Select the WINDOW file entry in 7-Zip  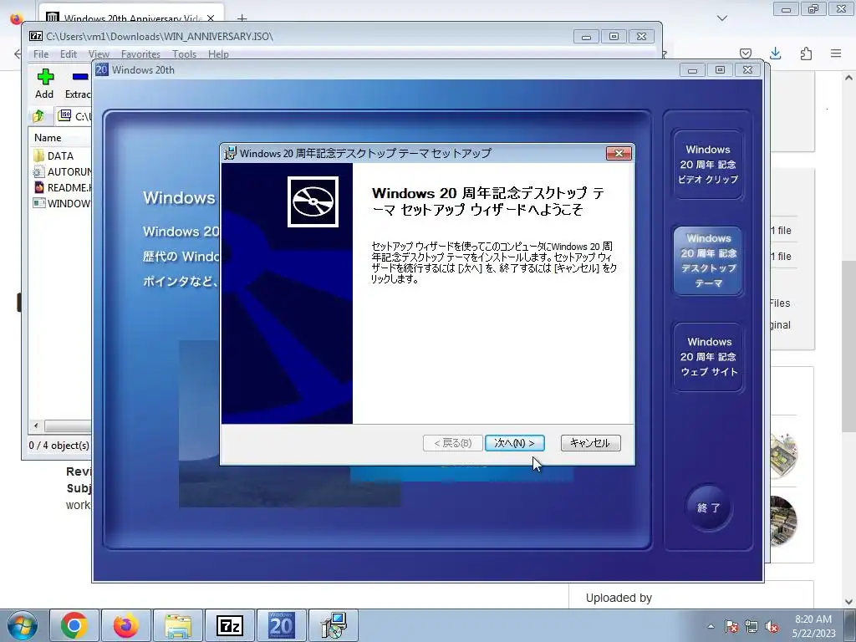click(x=61, y=203)
